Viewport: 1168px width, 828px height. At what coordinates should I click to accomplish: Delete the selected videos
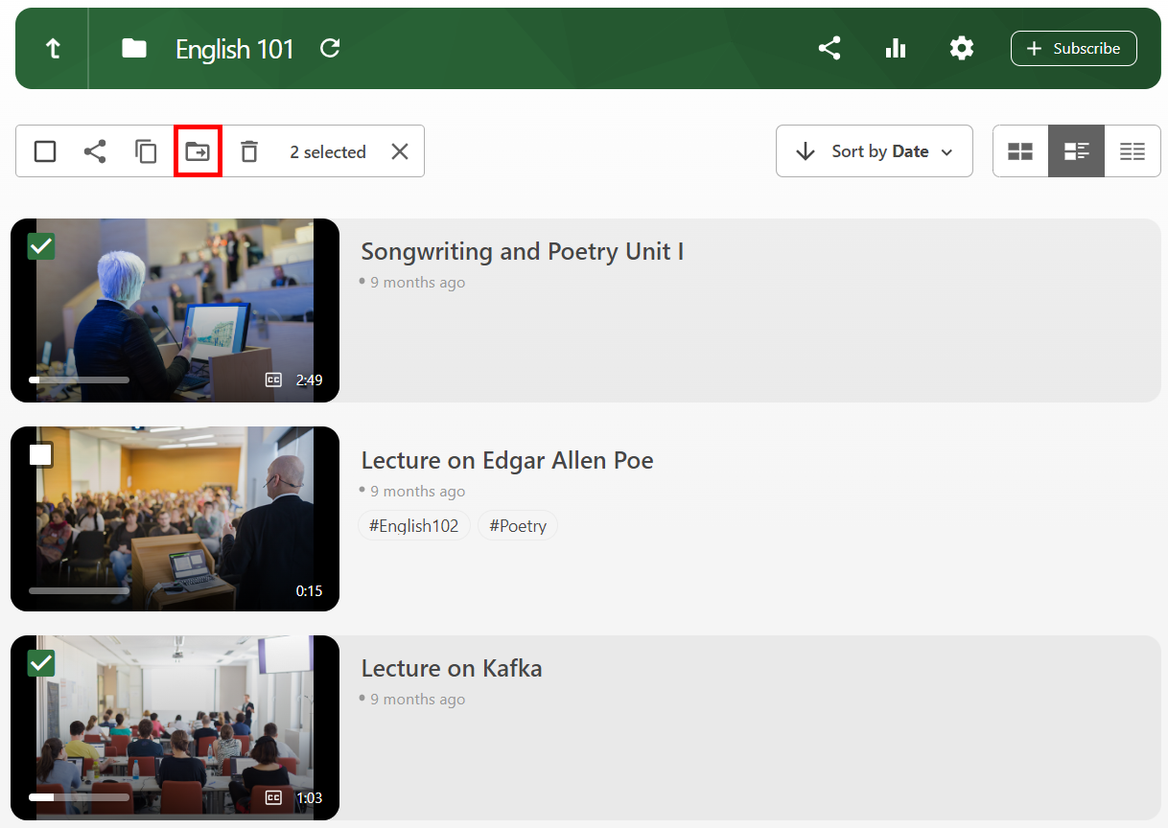tap(249, 151)
